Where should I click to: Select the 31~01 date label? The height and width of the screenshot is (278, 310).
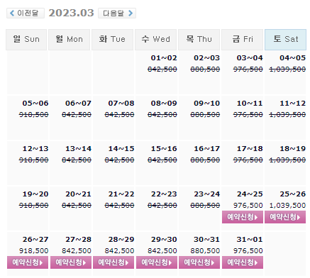pyautogui.click(x=250, y=240)
